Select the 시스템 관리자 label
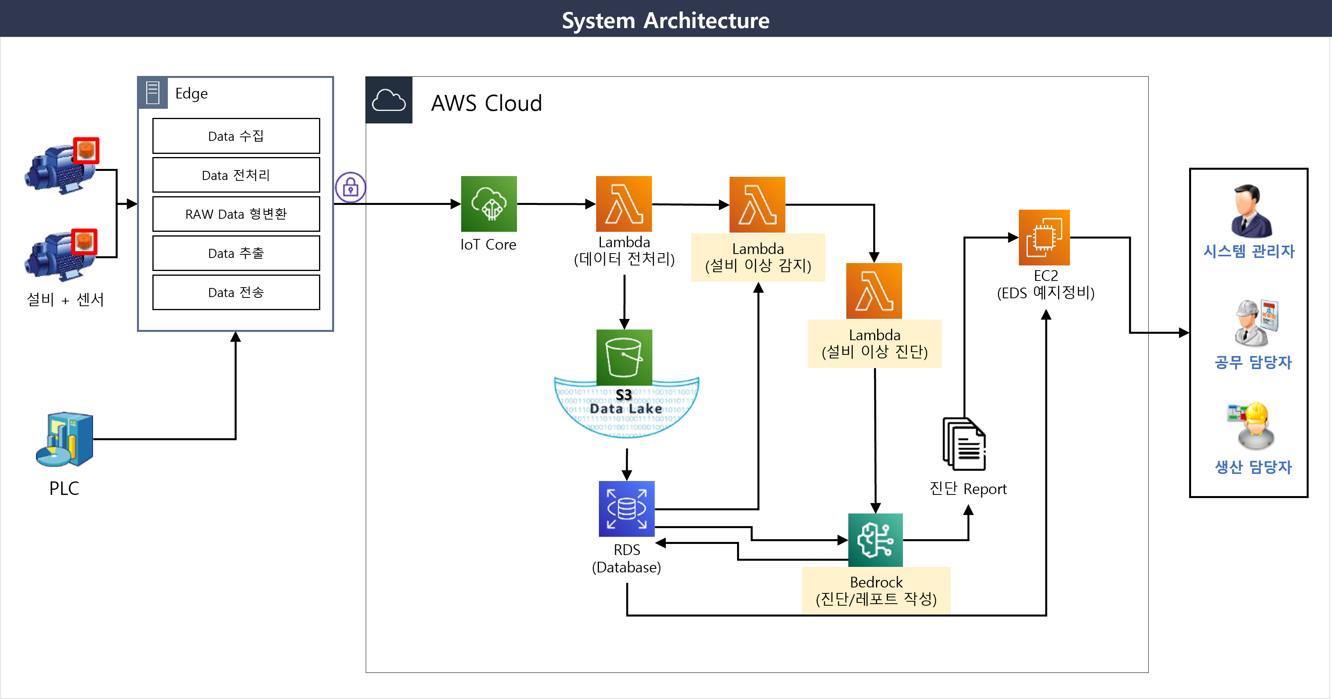 point(1249,252)
